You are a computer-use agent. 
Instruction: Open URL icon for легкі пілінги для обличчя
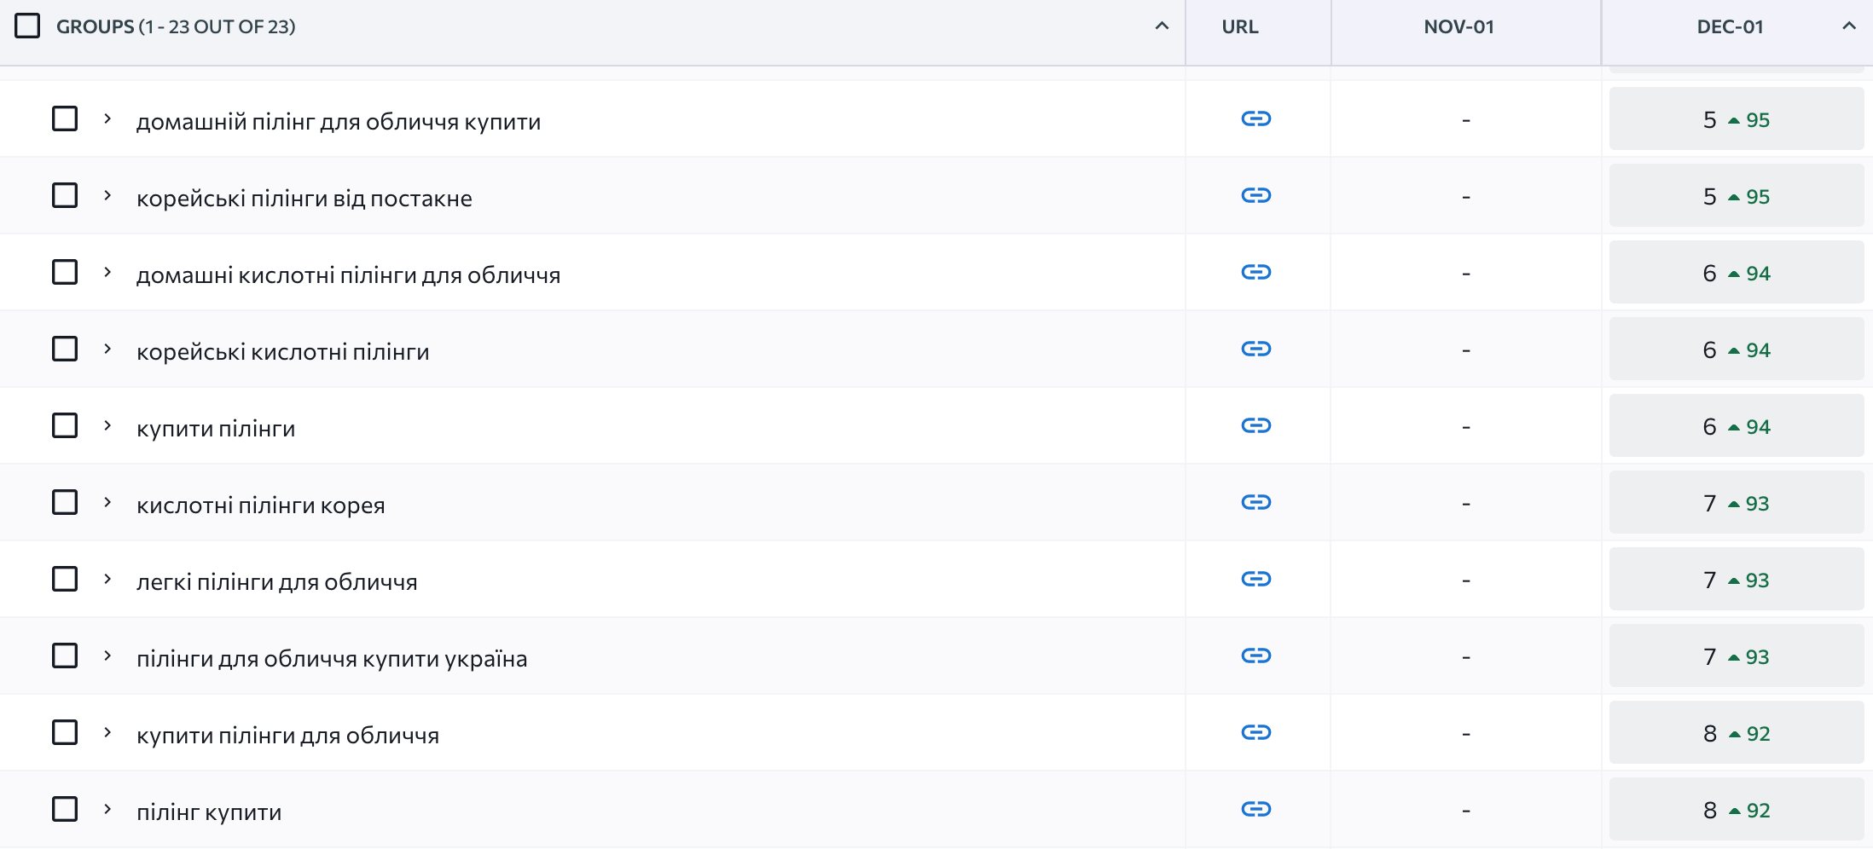coord(1255,579)
